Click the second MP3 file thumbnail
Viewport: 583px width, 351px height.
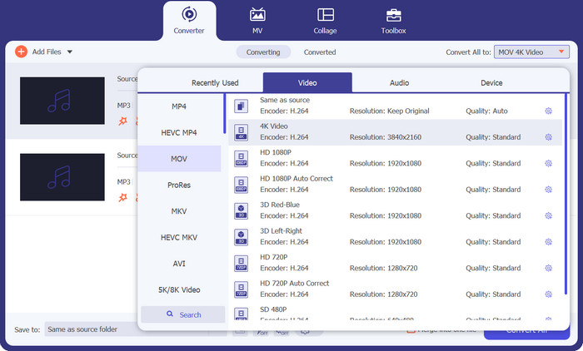point(62,177)
